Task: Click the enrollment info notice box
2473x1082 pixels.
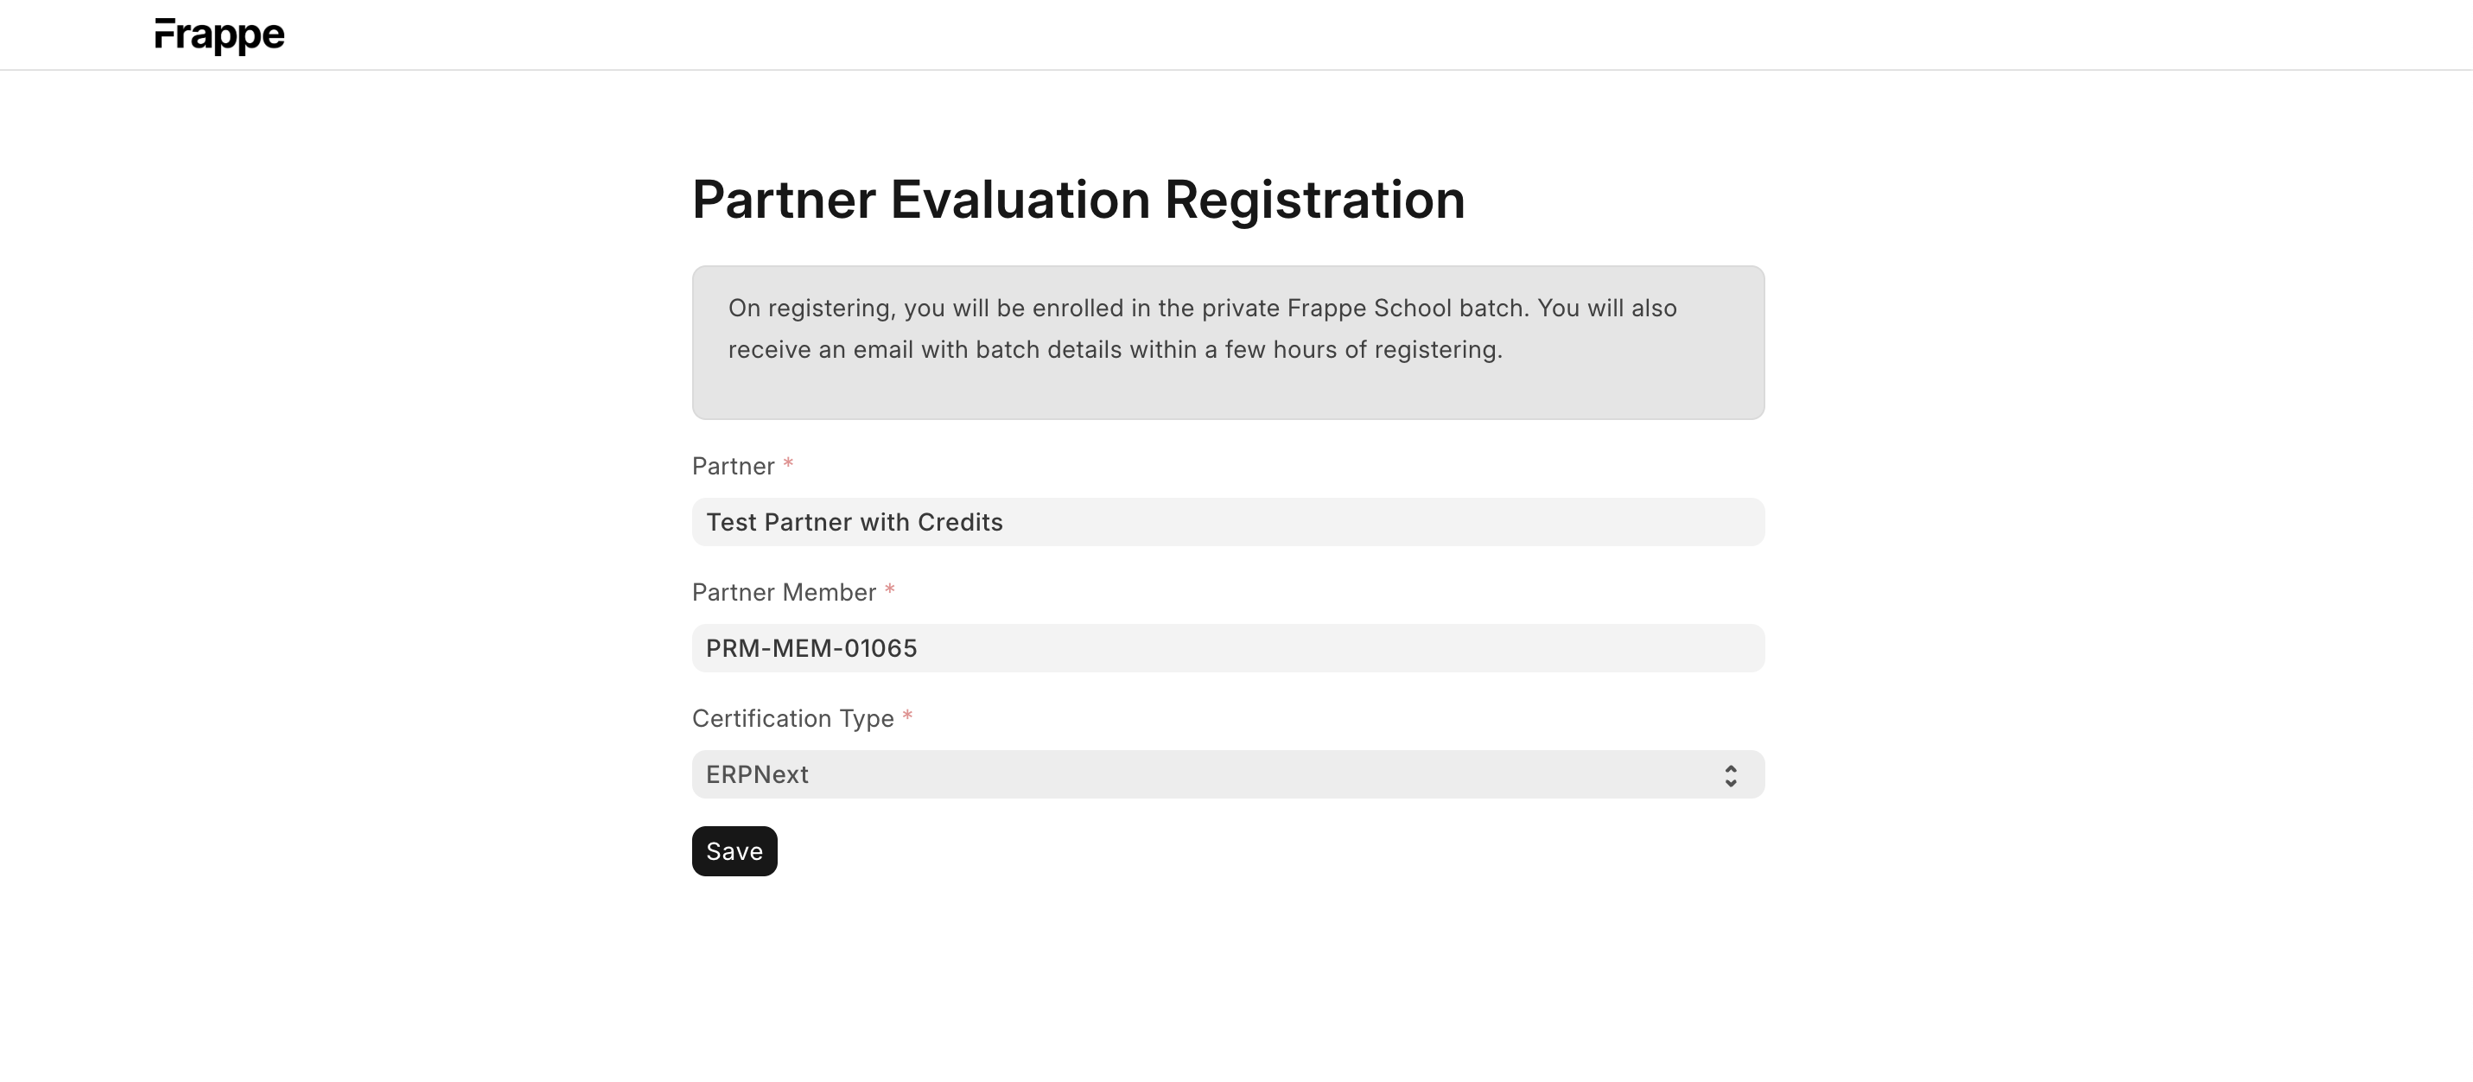Action: 1229,341
